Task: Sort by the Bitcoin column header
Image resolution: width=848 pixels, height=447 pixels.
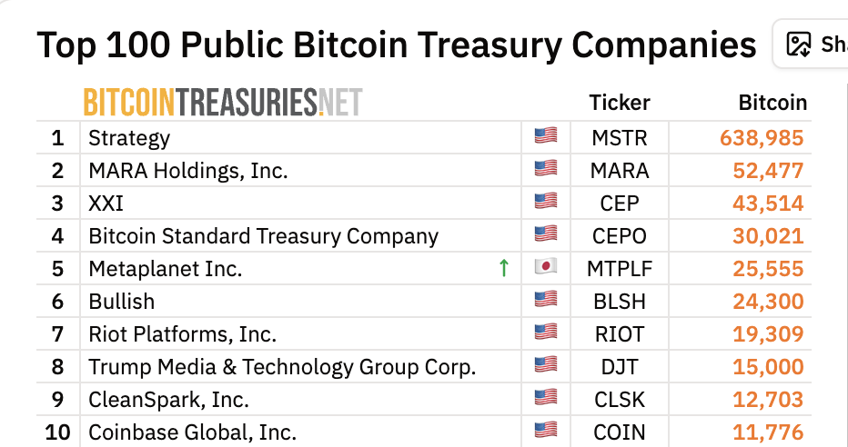Action: coord(772,103)
